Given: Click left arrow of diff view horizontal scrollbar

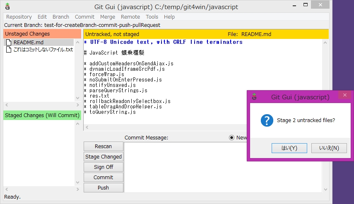Looking at the screenshot, I should 87,127.
